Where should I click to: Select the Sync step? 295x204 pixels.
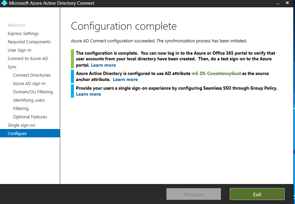[x=12, y=67]
